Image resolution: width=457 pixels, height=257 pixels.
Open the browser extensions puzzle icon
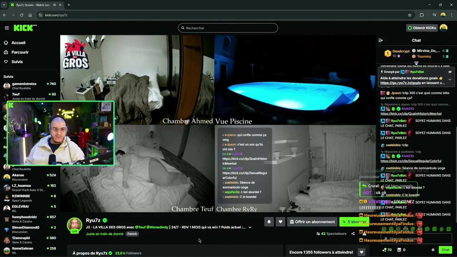(x=422, y=15)
